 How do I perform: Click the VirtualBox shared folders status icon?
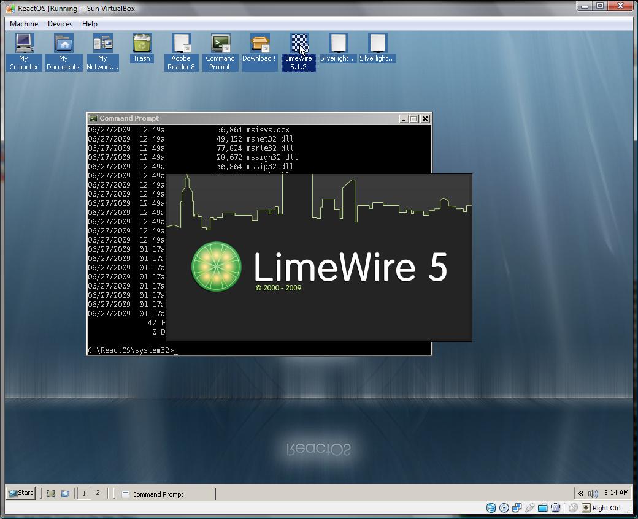pyautogui.click(x=542, y=507)
